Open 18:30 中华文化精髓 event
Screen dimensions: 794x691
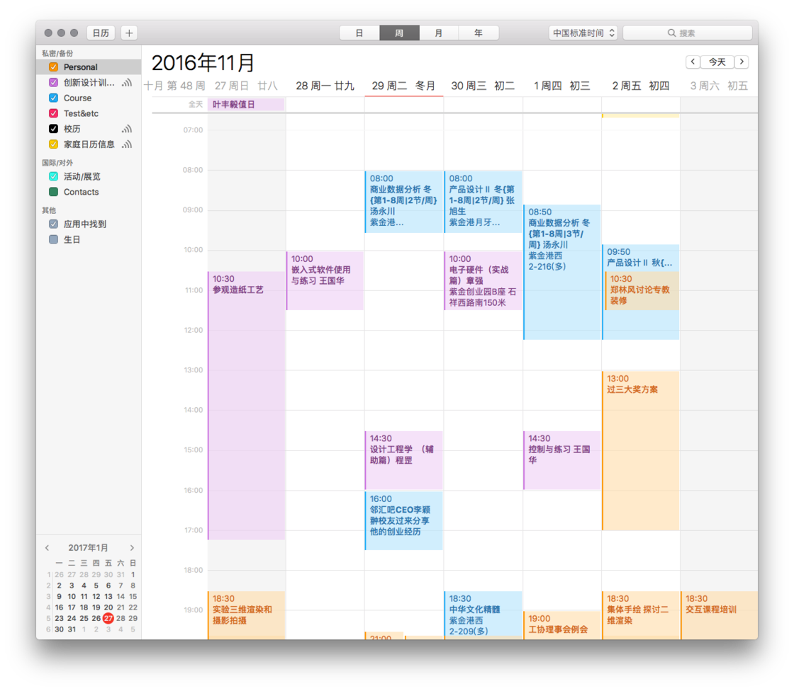[x=483, y=614]
